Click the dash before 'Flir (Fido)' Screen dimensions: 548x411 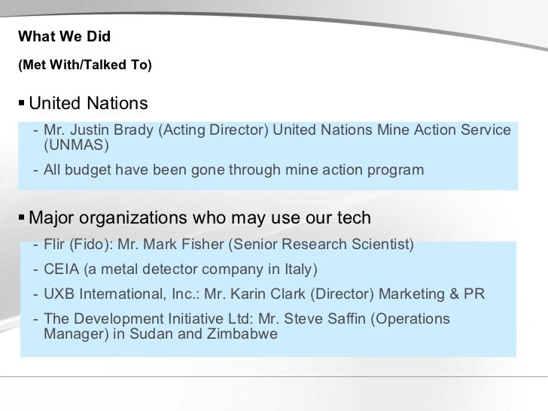pyautogui.click(x=36, y=245)
